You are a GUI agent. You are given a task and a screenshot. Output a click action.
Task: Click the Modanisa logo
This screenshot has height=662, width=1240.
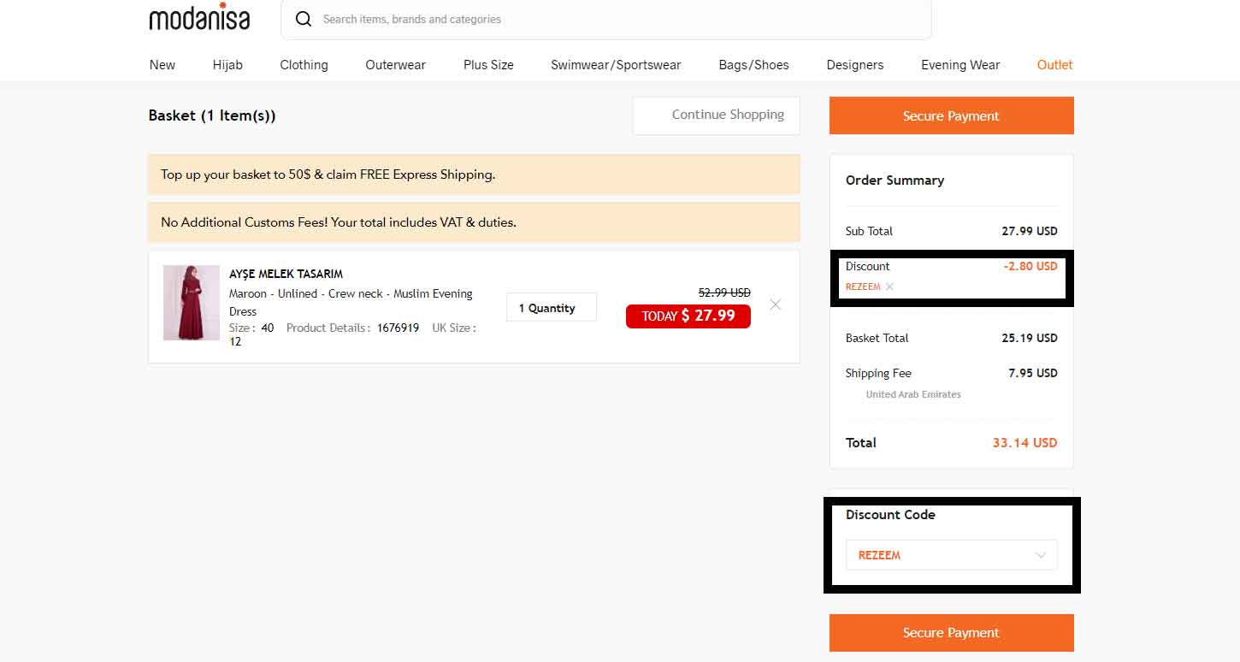[199, 17]
